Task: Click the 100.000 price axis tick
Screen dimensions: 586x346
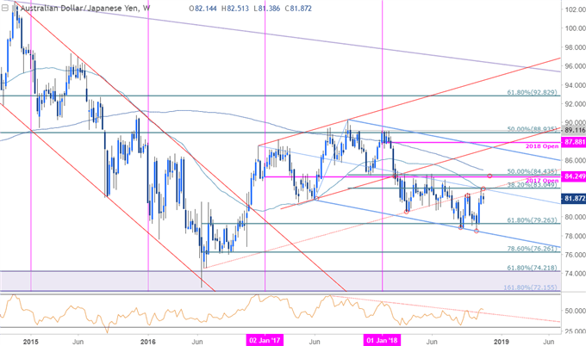Action: tap(575, 28)
